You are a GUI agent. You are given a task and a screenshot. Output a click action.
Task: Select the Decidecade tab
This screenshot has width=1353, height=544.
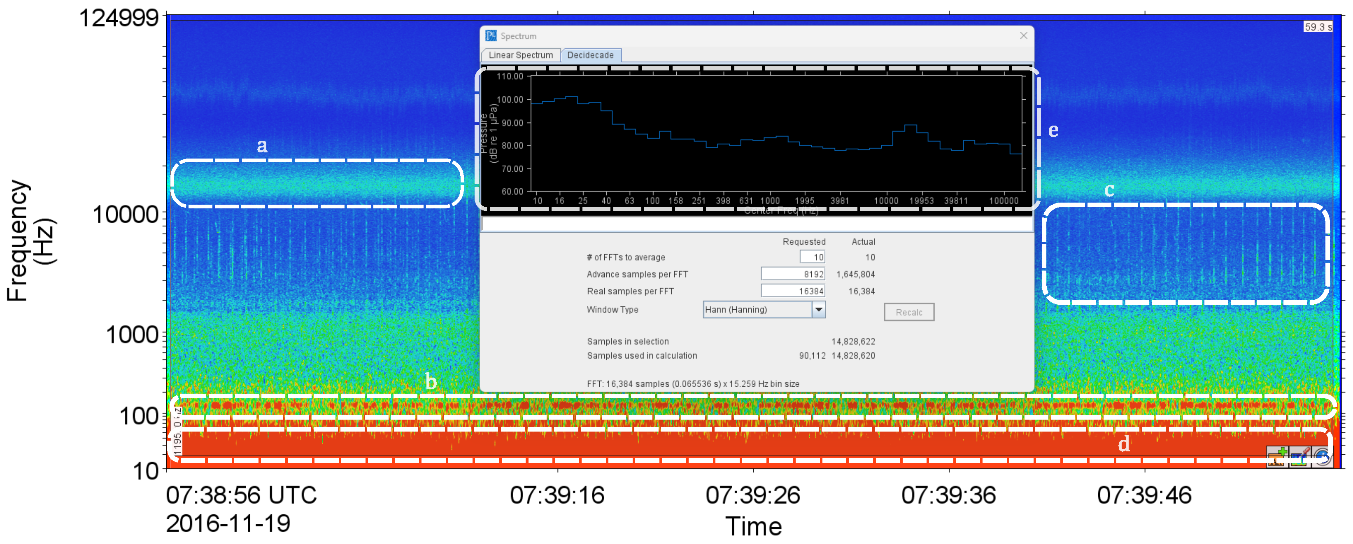(x=590, y=55)
